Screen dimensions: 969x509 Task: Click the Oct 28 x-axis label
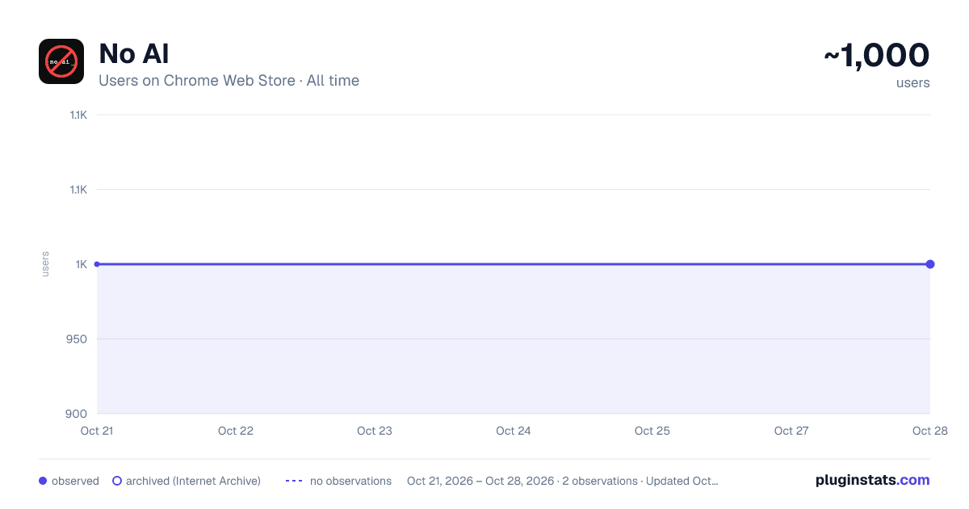930,431
